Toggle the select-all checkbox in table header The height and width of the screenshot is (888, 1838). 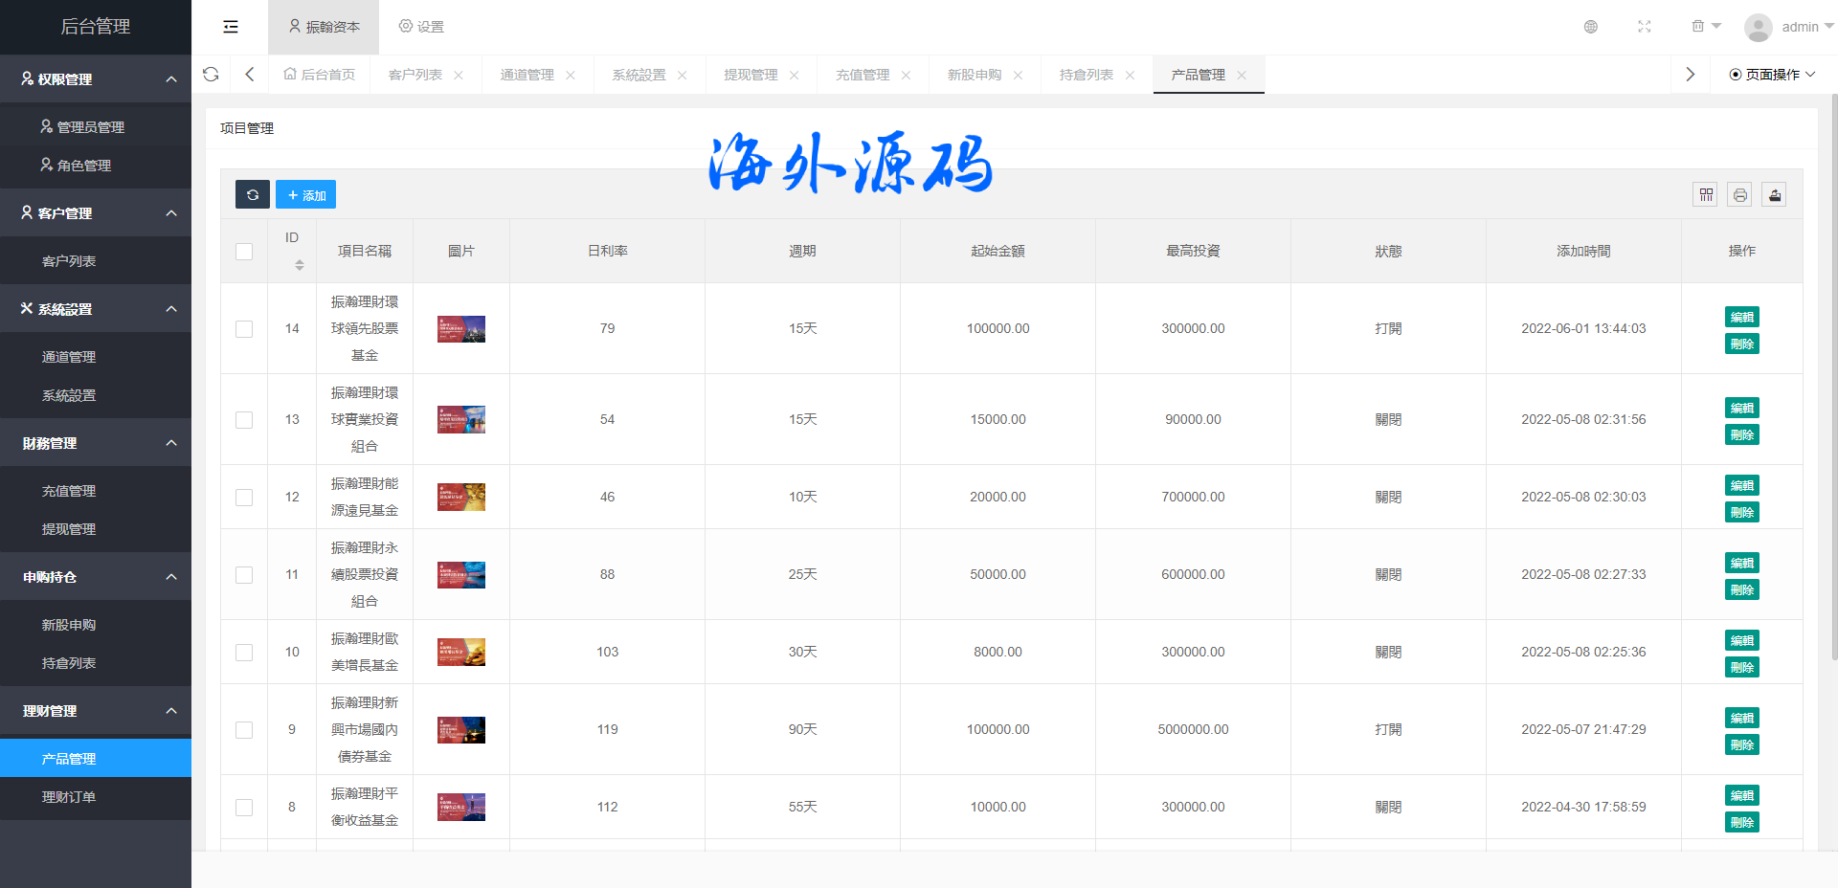pyautogui.click(x=244, y=252)
